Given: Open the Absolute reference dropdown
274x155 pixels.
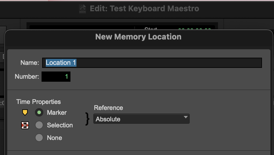Looking at the screenshot, I should [141, 119].
